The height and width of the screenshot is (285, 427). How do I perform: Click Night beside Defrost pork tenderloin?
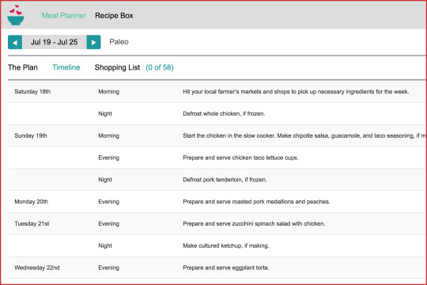[x=105, y=180]
